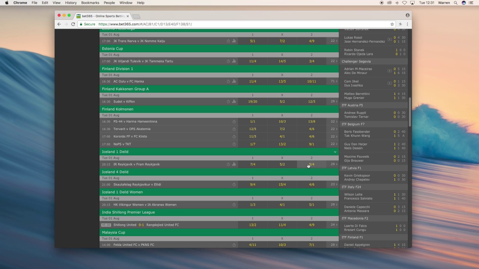Open Spotlight search in menu bar
This screenshot has width=479, height=269.
(x=455, y=3)
